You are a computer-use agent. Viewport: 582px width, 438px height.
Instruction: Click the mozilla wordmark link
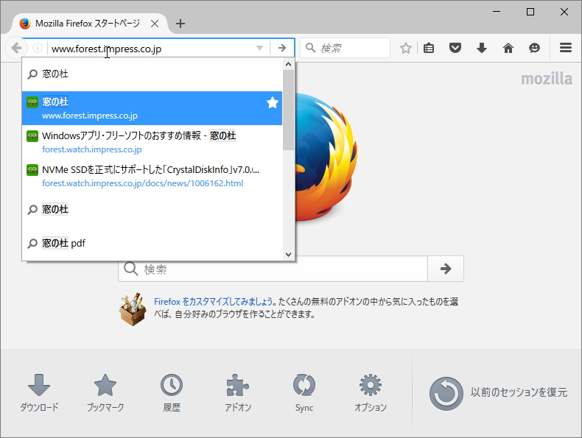tap(547, 79)
